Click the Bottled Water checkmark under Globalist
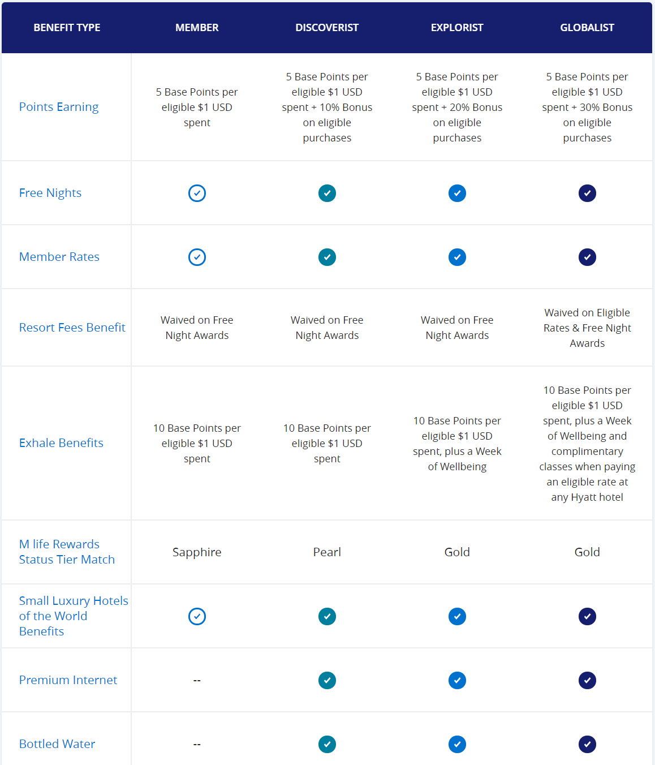The width and height of the screenshot is (655, 765). (587, 744)
